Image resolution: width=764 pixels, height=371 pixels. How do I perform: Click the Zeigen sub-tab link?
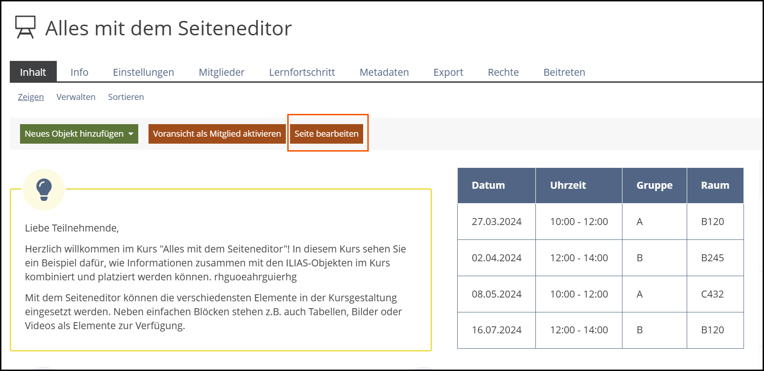[31, 97]
